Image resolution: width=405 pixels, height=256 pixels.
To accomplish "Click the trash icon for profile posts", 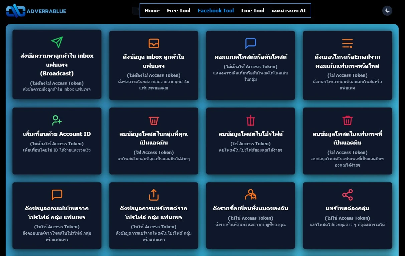I will pyautogui.click(x=250, y=120).
